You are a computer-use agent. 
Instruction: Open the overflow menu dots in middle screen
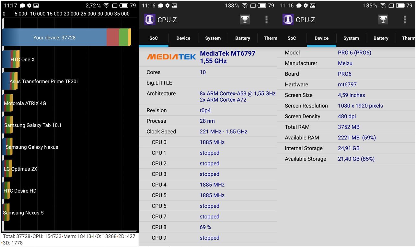[266, 19]
